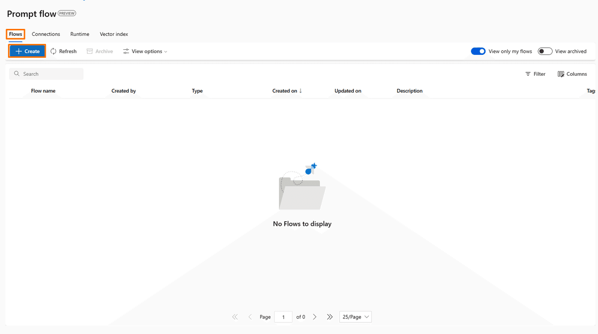Click the next page arrow

[314, 317]
